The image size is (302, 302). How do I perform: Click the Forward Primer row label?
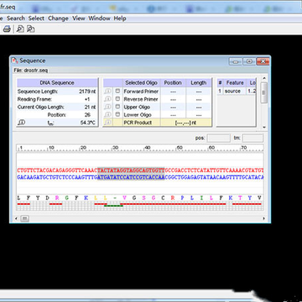[141, 91]
